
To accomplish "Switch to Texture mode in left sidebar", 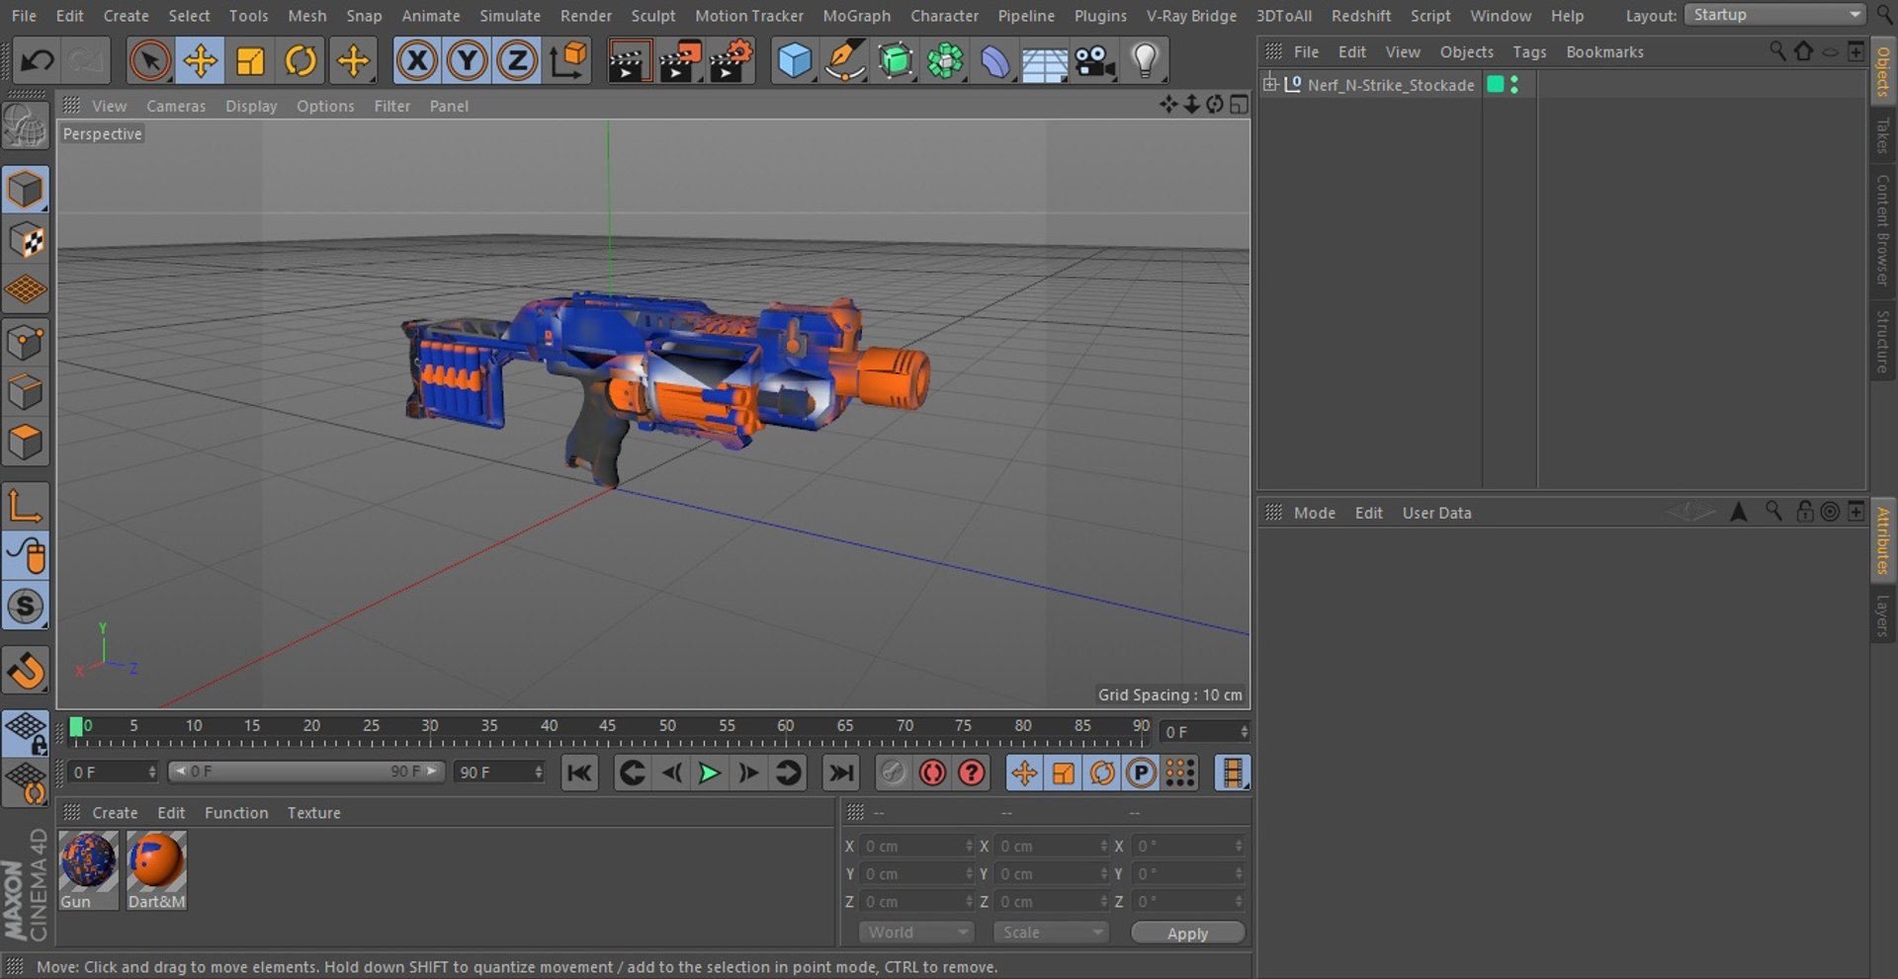I will [x=26, y=240].
